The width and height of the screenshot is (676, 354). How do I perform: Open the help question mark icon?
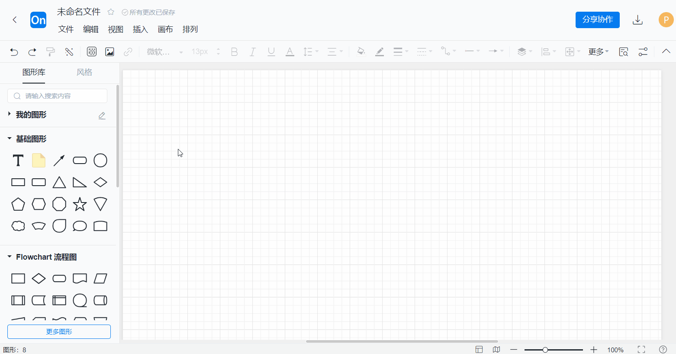[663, 349]
